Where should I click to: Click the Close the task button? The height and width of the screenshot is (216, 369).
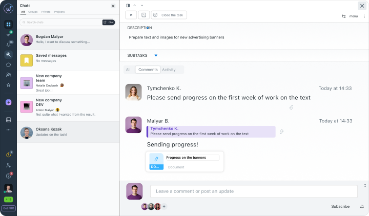click(x=169, y=15)
